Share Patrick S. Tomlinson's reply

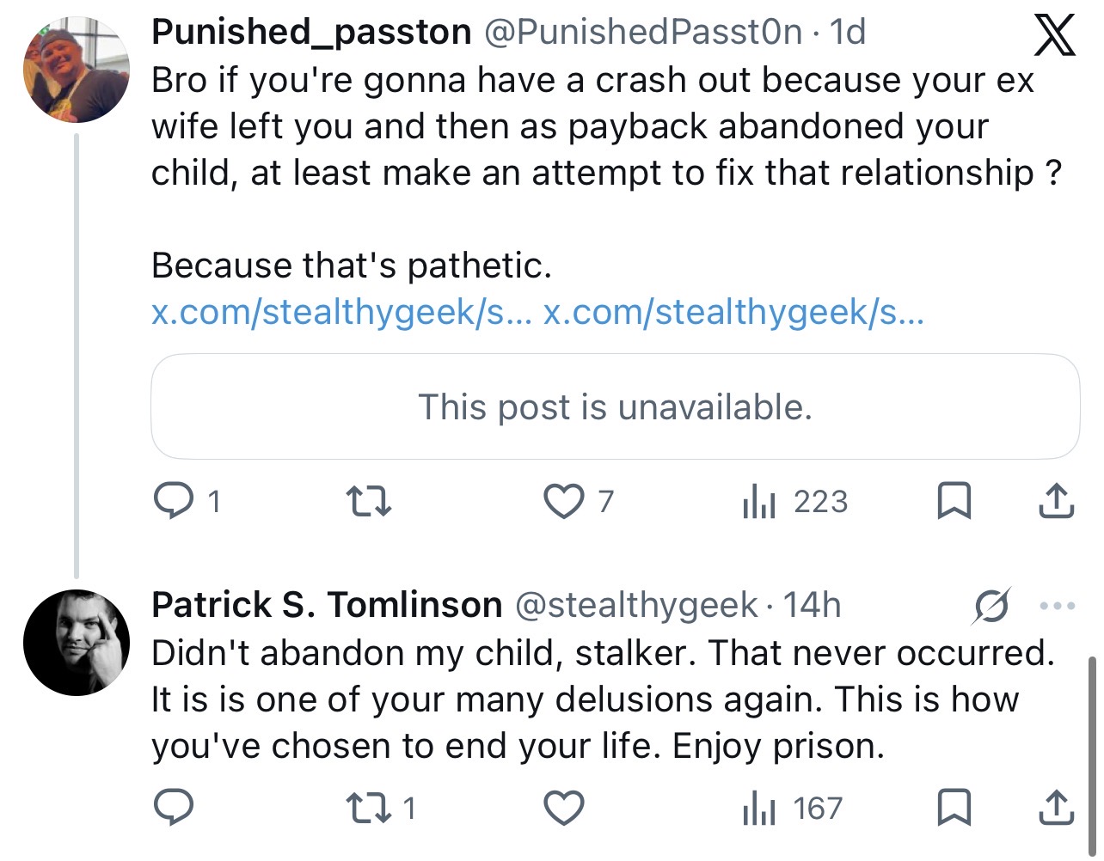(x=1056, y=808)
